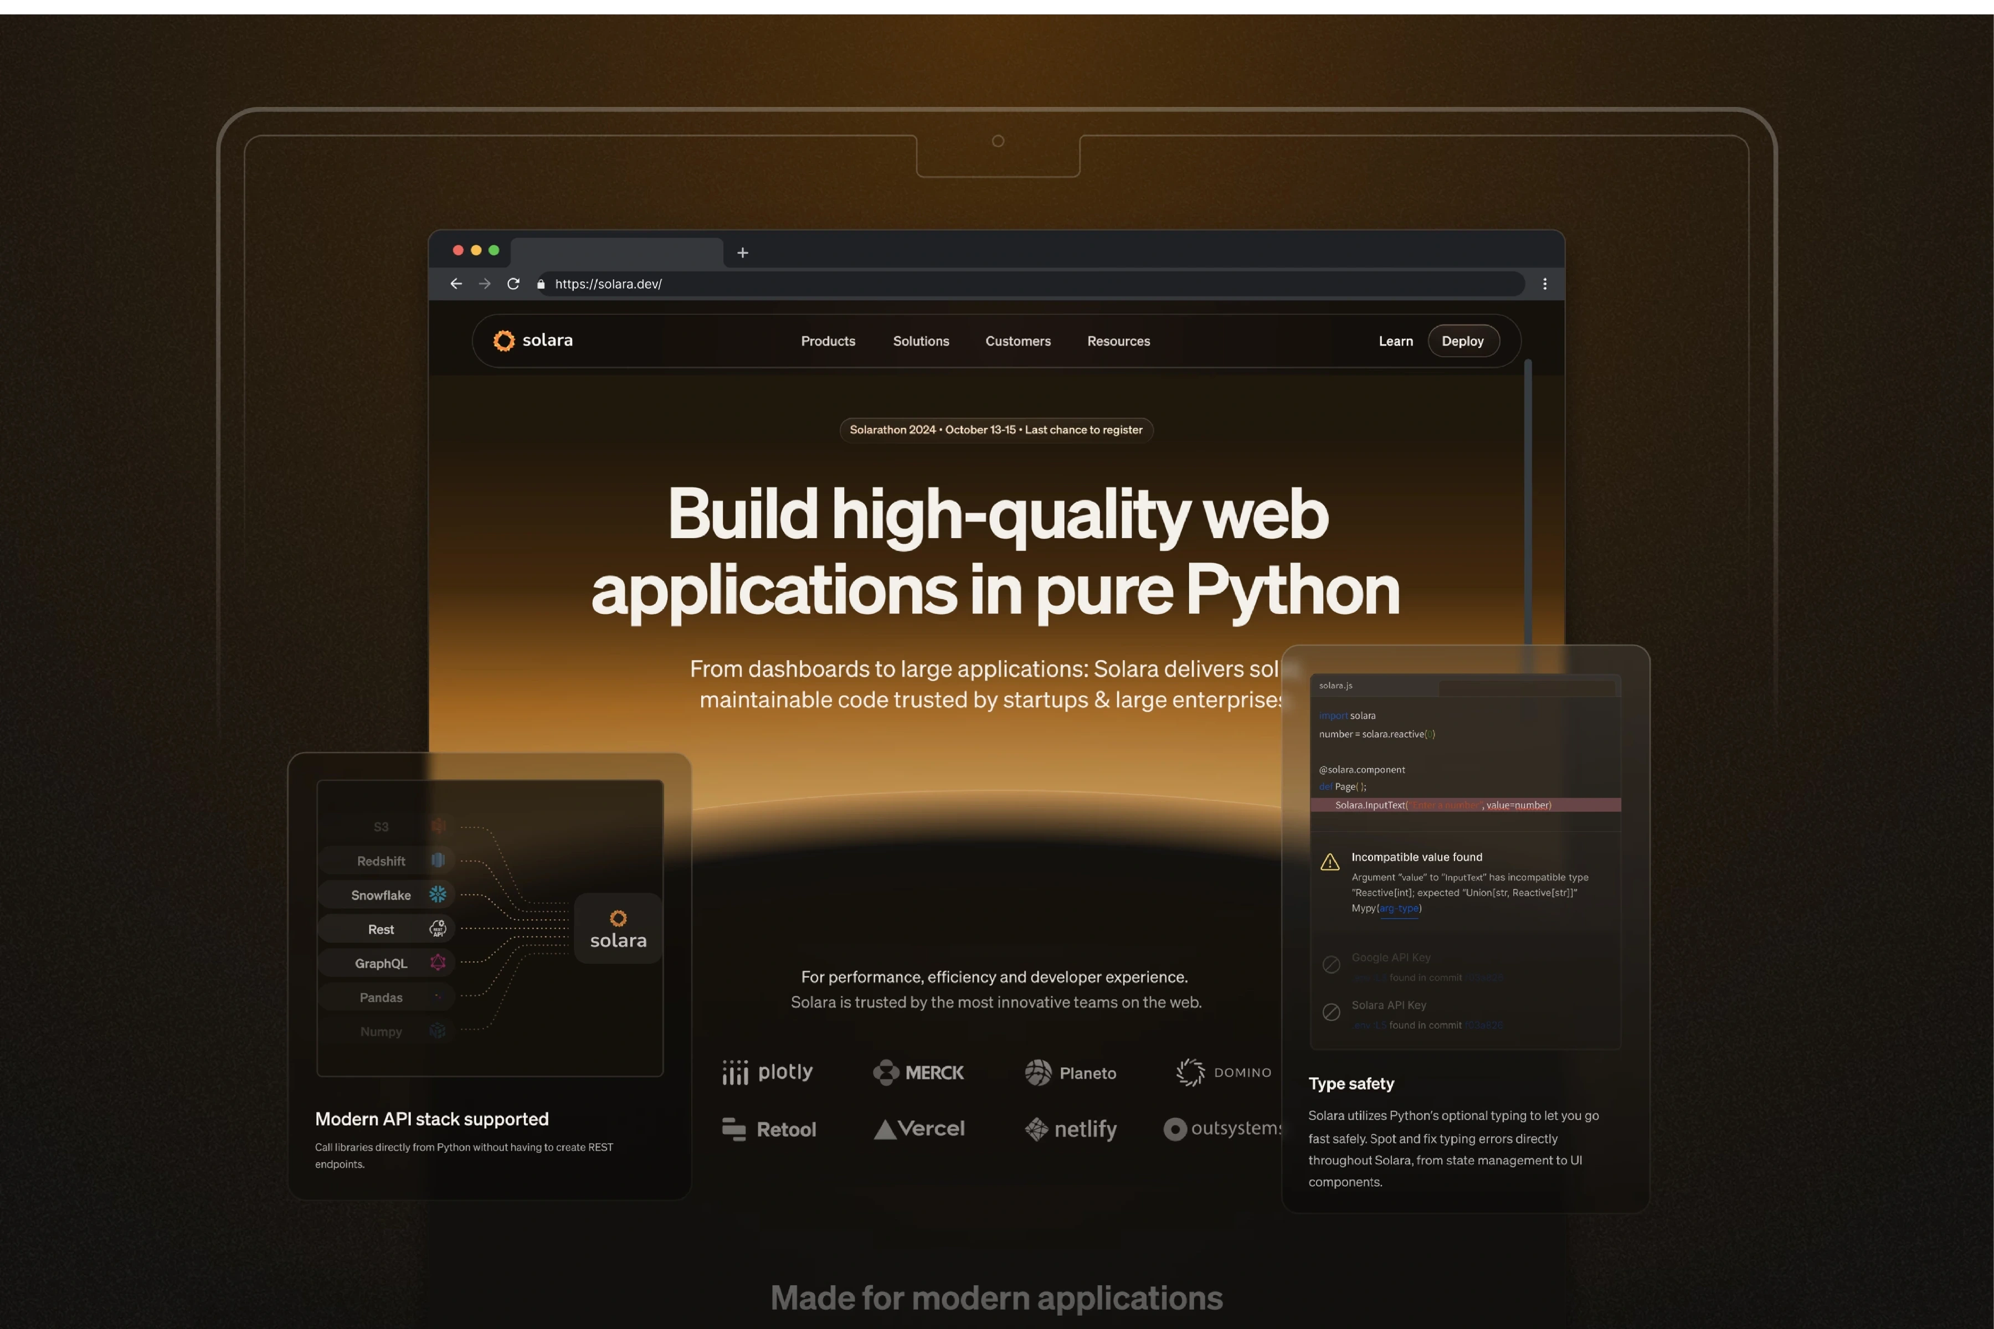Click the Redshift item in the API list
This screenshot has height=1329, width=1994.
[x=382, y=861]
